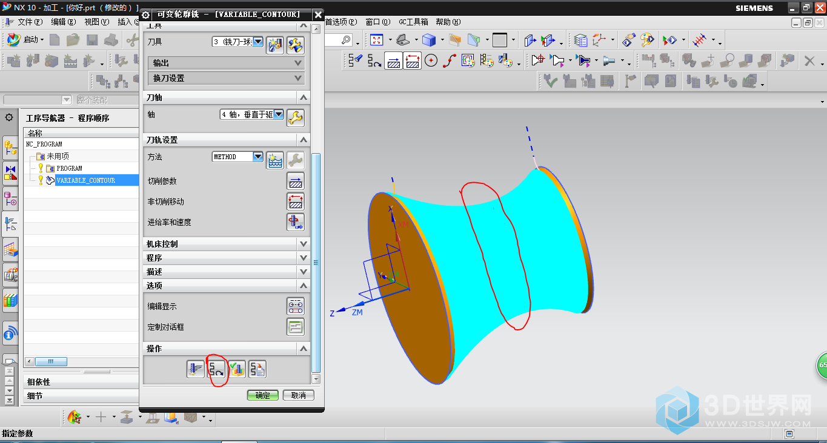The image size is (827, 443).
Task: Open the Window (窗口) menu
Action: [x=378, y=22]
